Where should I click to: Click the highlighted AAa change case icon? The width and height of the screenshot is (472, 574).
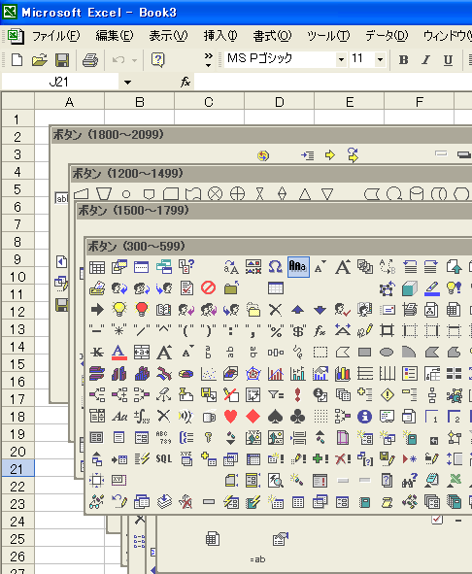298,267
